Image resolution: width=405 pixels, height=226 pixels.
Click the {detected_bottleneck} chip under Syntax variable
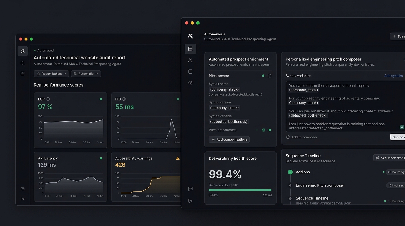pyautogui.click(x=229, y=122)
